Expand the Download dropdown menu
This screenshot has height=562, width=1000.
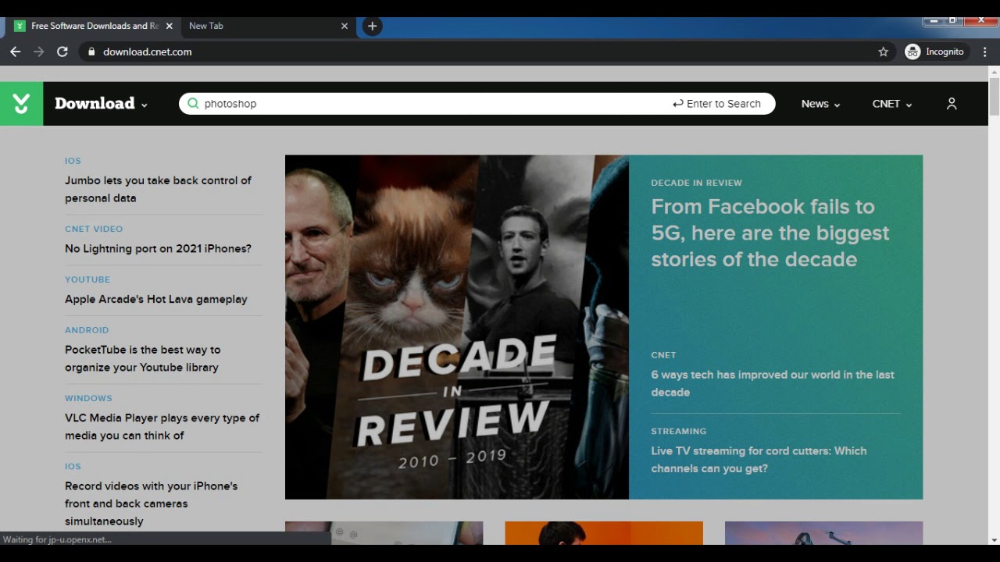(101, 103)
